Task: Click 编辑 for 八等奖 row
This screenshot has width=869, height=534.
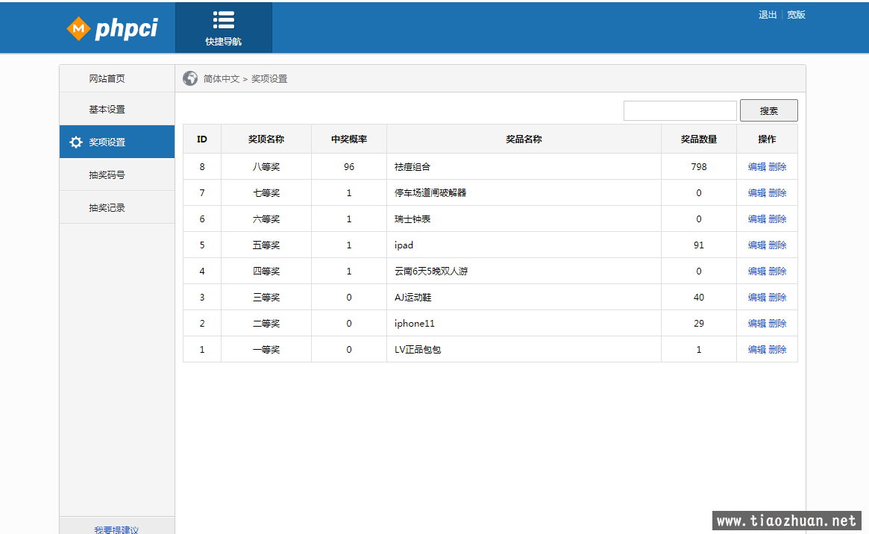Action: (x=757, y=167)
